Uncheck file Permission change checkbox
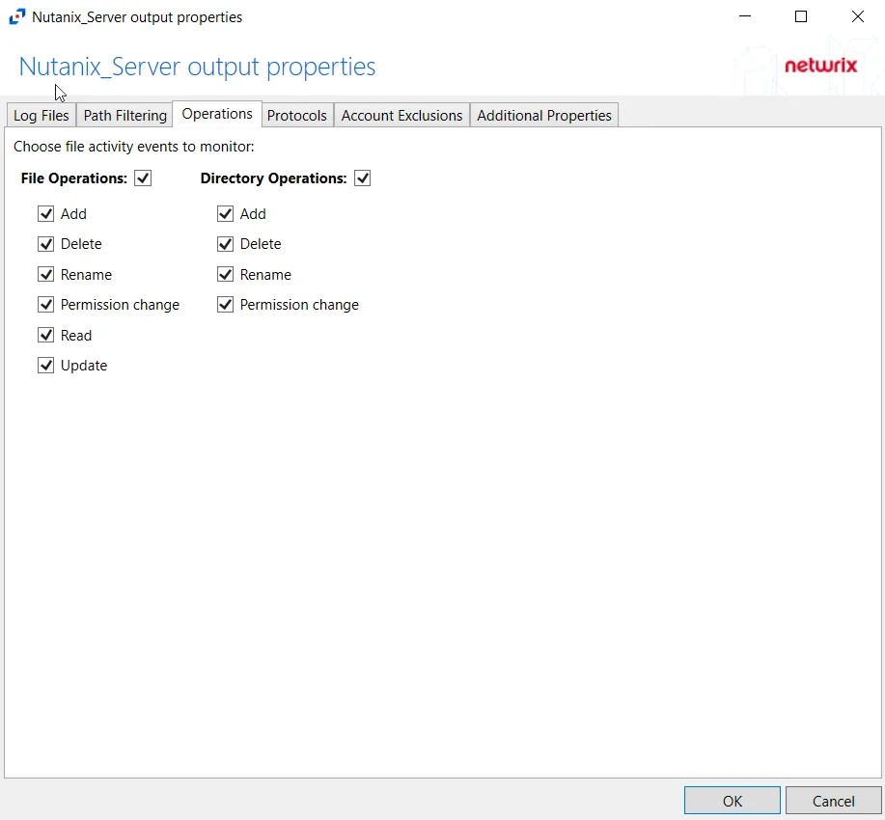885x820 pixels. click(45, 305)
